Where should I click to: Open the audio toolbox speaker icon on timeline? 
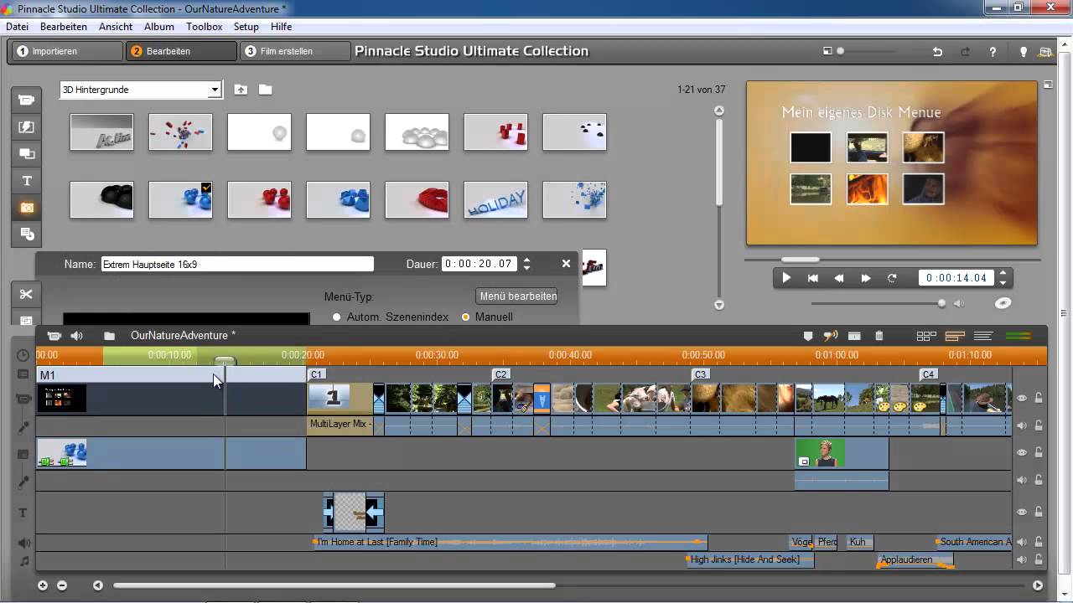(76, 336)
